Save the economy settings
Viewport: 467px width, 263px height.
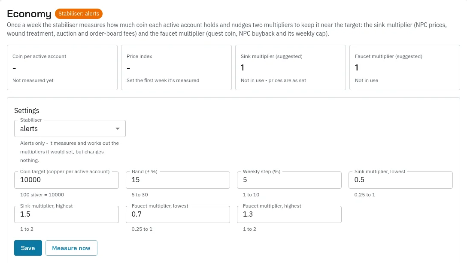click(x=28, y=248)
